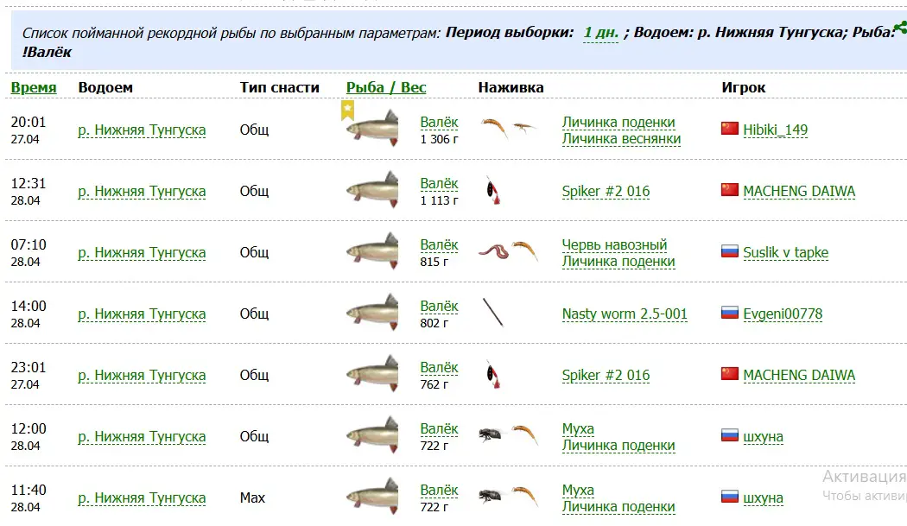Screen dimensions: 907x526
Task: Click the Russian flag beside Evgeni00778
Action: click(x=729, y=313)
